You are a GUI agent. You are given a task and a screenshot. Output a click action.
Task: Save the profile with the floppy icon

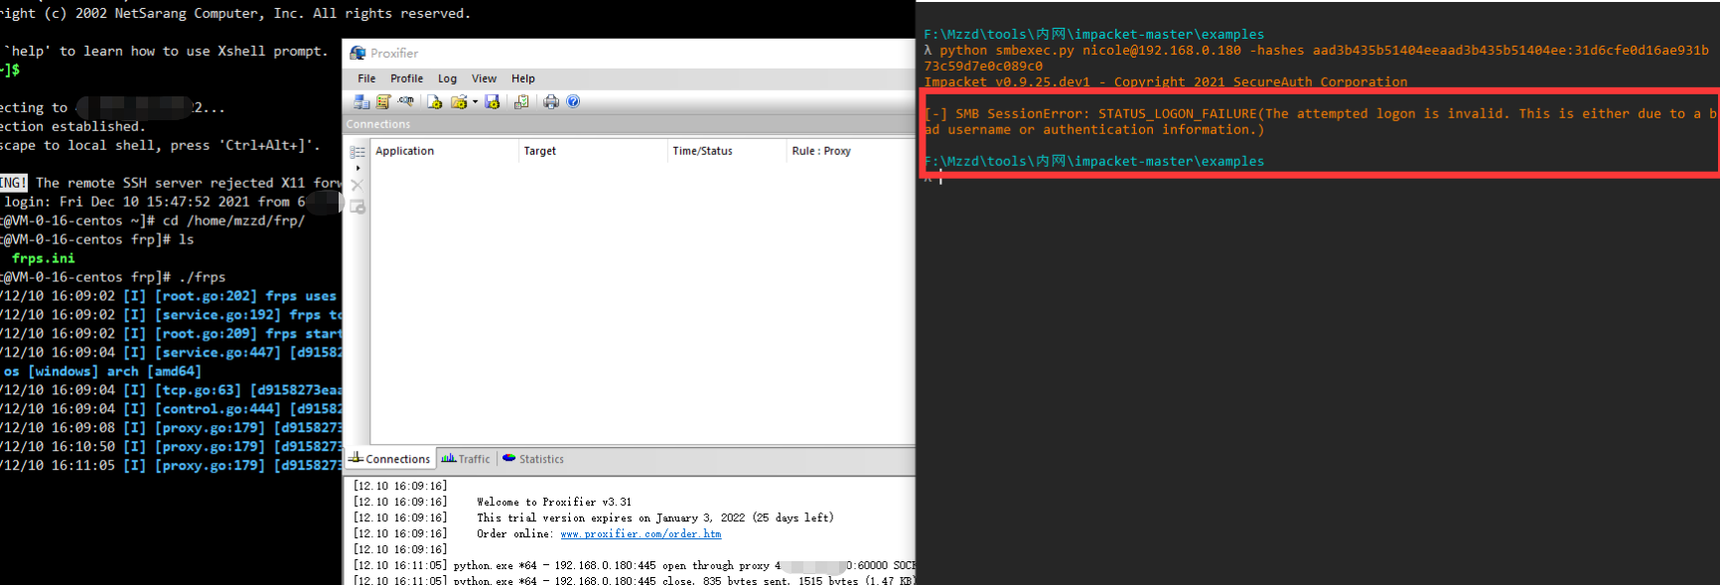tap(493, 101)
